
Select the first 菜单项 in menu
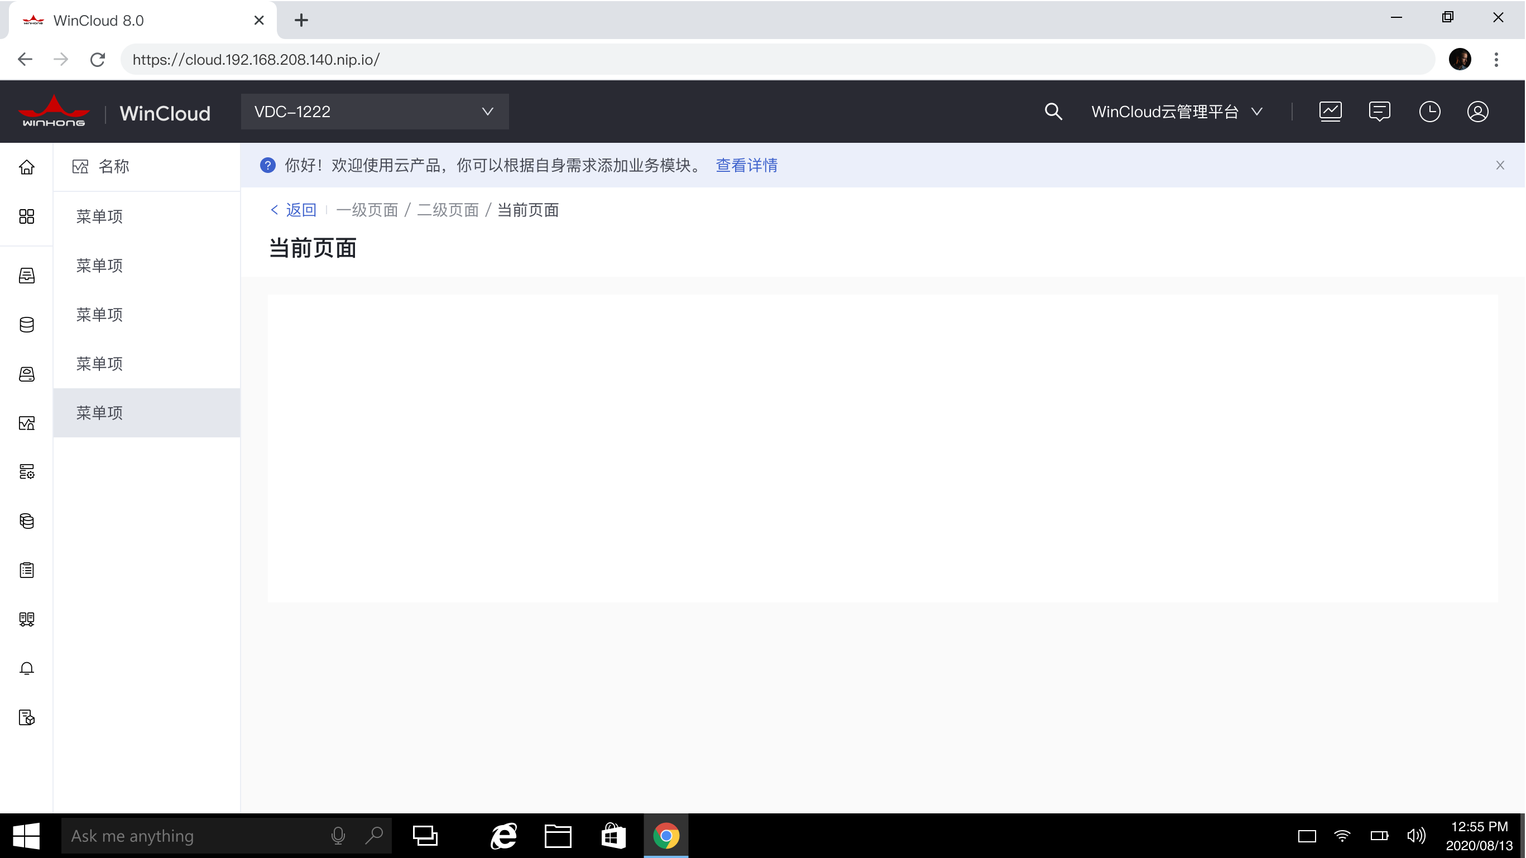pyautogui.click(x=99, y=216)
